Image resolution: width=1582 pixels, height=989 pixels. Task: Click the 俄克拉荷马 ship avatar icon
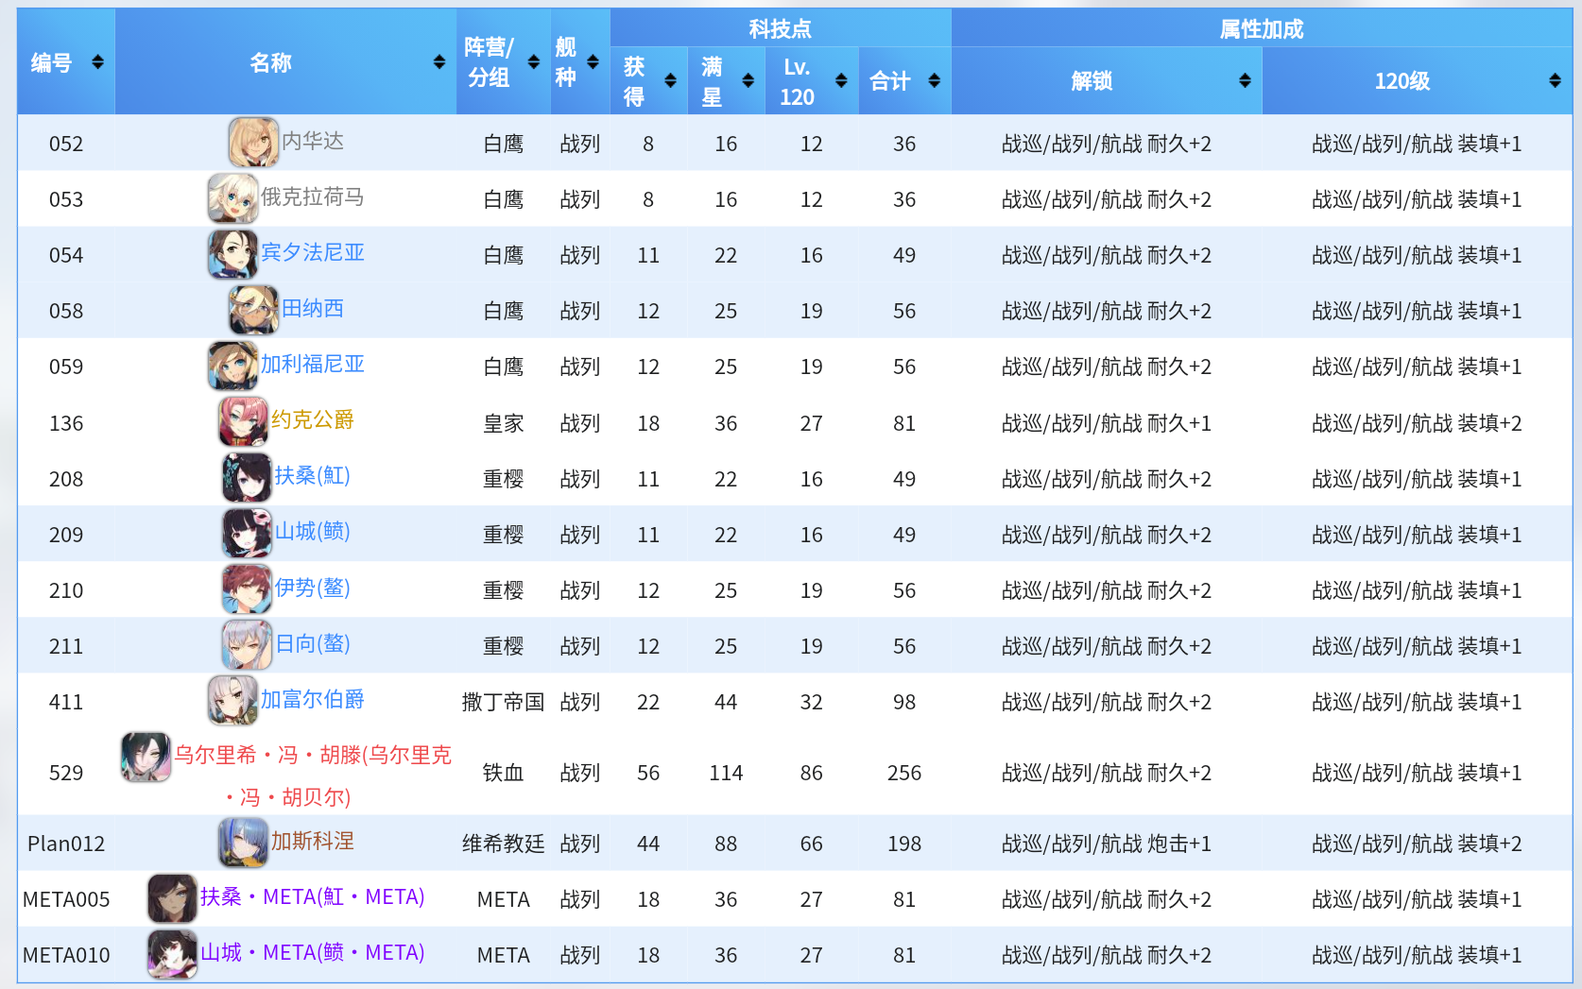[232, 197]
